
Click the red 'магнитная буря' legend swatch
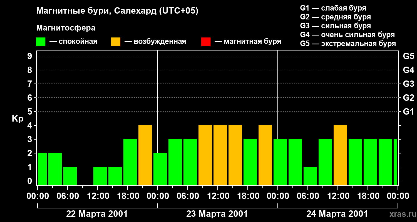pos(206,42)
